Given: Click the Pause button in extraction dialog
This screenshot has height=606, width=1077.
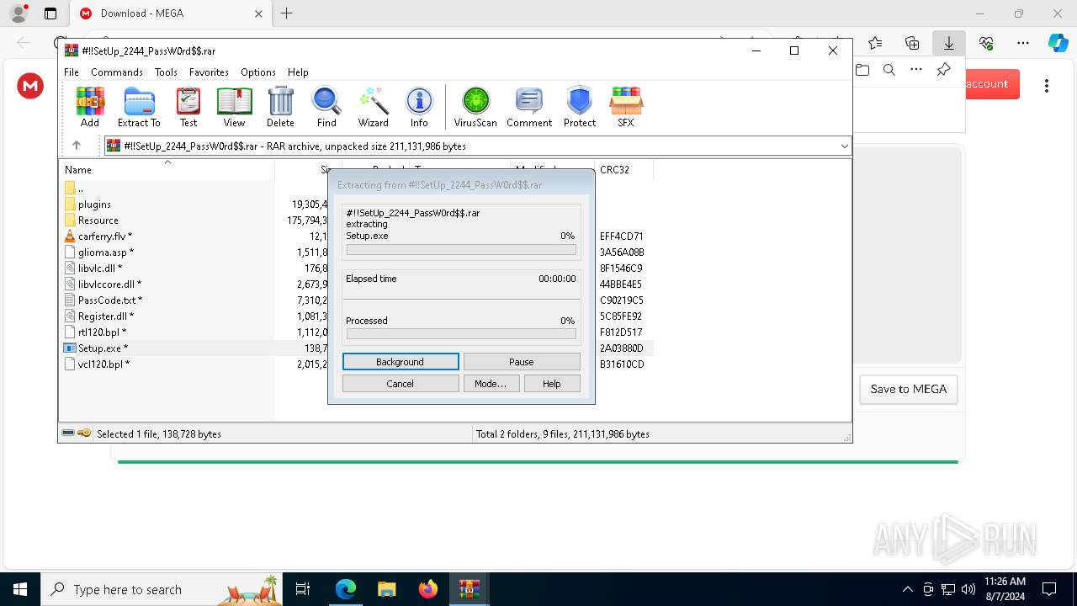Looking at the screenshot, I should (x=522, y=362).
